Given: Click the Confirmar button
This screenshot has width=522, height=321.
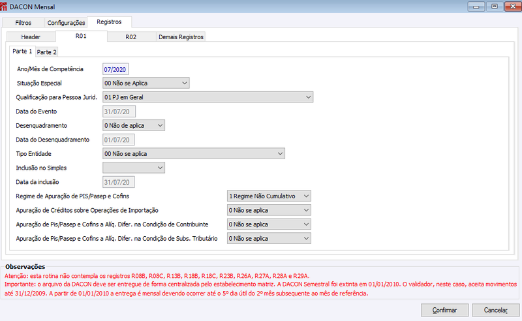Looking at the screenshot, I should point(445,310).
